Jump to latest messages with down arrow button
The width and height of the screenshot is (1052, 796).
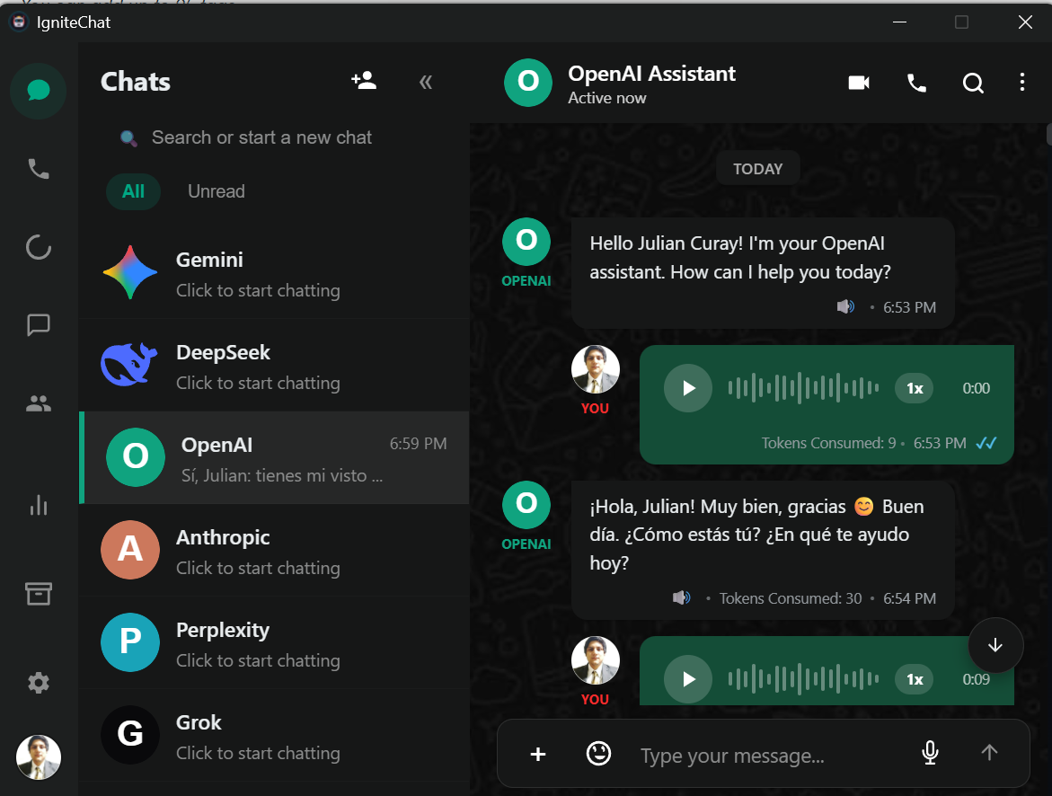(995, 645)
